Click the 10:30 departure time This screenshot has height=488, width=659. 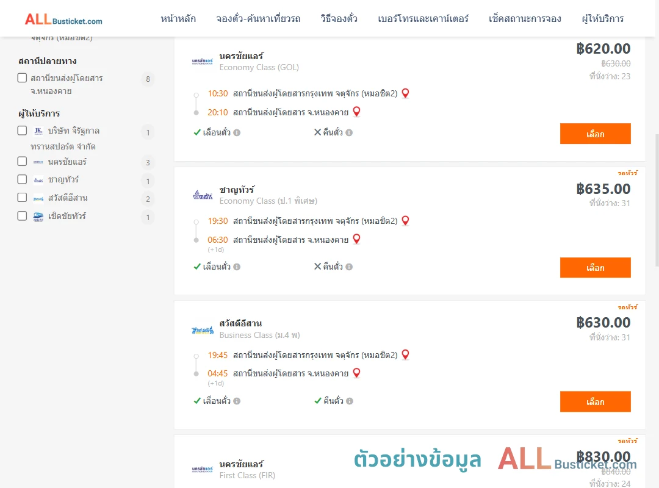click(218, 93)
